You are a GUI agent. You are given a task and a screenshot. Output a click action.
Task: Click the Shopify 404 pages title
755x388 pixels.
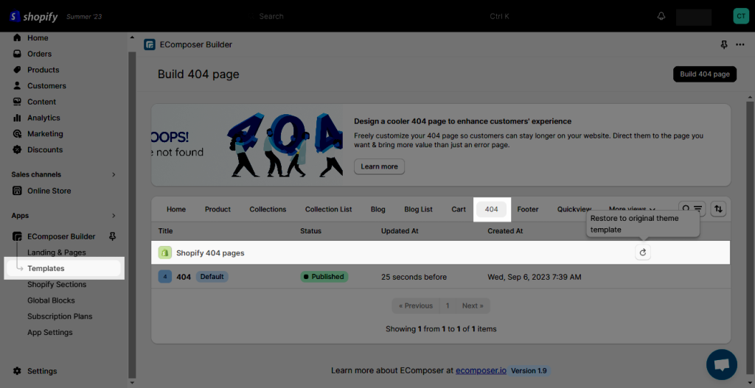point(210,253)
